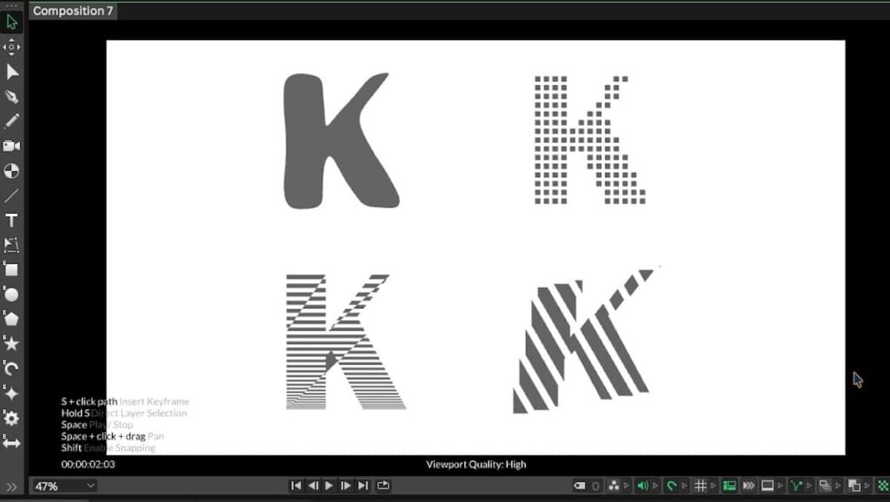
Task: Step forward one frame
Action: [x=345, y=485]
